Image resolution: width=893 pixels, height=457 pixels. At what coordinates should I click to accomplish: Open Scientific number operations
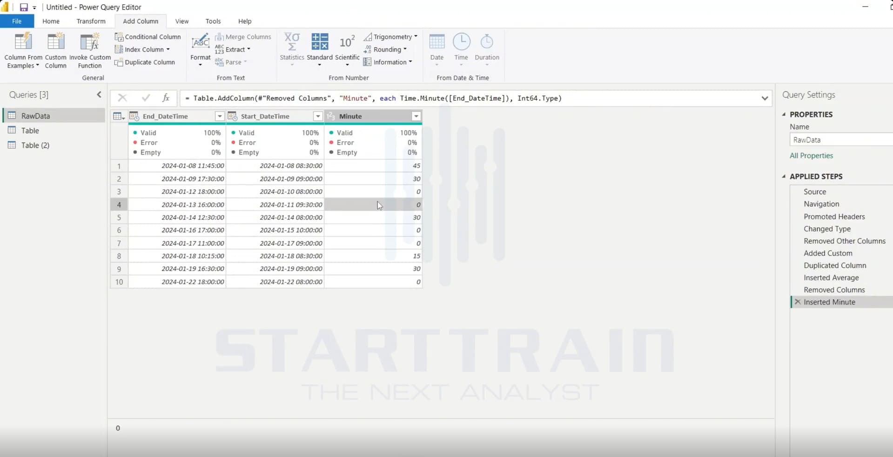347,50
